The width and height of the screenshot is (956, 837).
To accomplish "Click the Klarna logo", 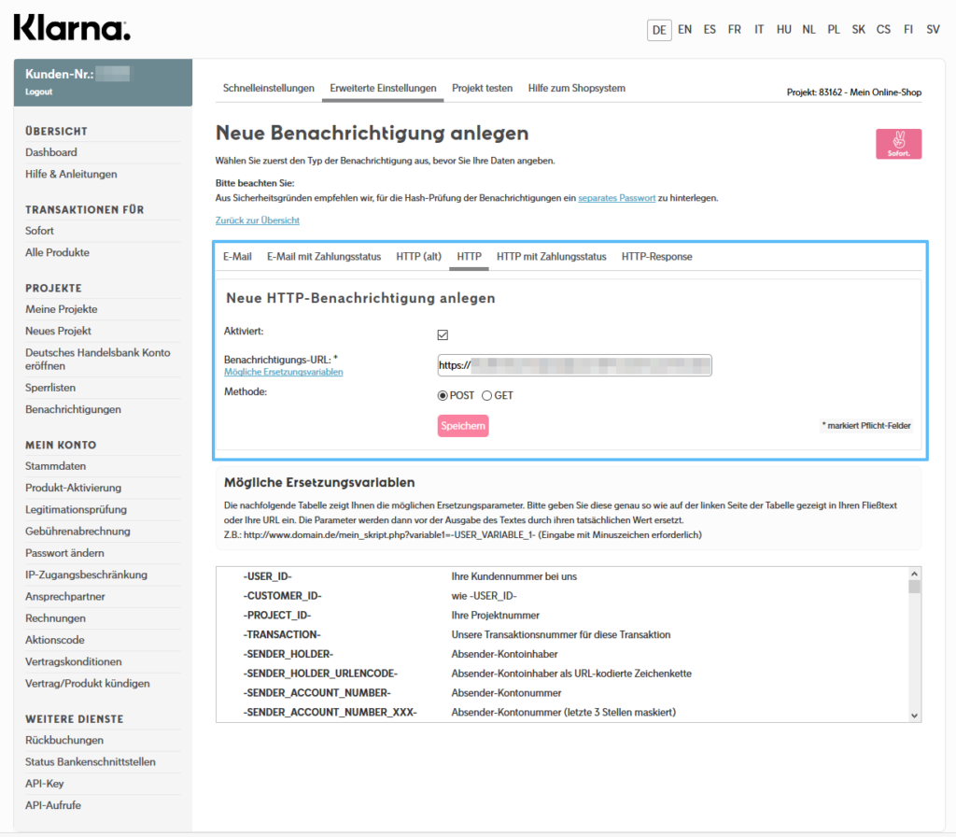I will pos(72,28).
